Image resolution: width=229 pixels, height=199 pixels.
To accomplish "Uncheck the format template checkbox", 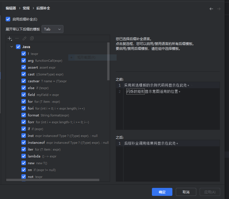I will click(24, 115).
